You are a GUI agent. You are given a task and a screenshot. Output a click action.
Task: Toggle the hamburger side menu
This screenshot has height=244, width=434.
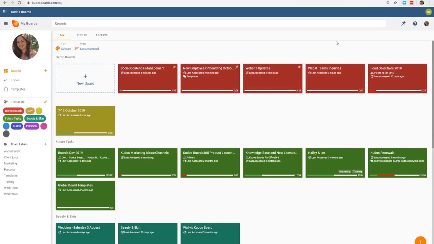coord(6,23)
